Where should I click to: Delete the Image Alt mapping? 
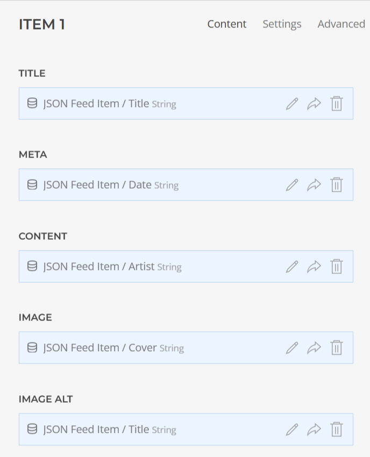coord(337,430)
